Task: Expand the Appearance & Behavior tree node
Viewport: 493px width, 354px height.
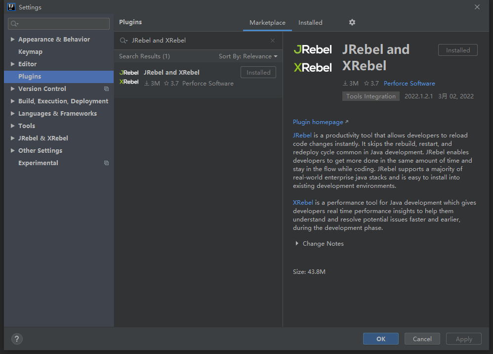Action: (12, 40)
